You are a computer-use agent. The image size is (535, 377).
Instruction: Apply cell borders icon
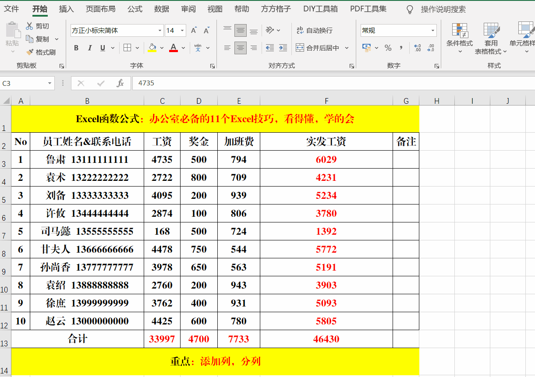click(127, 48)
